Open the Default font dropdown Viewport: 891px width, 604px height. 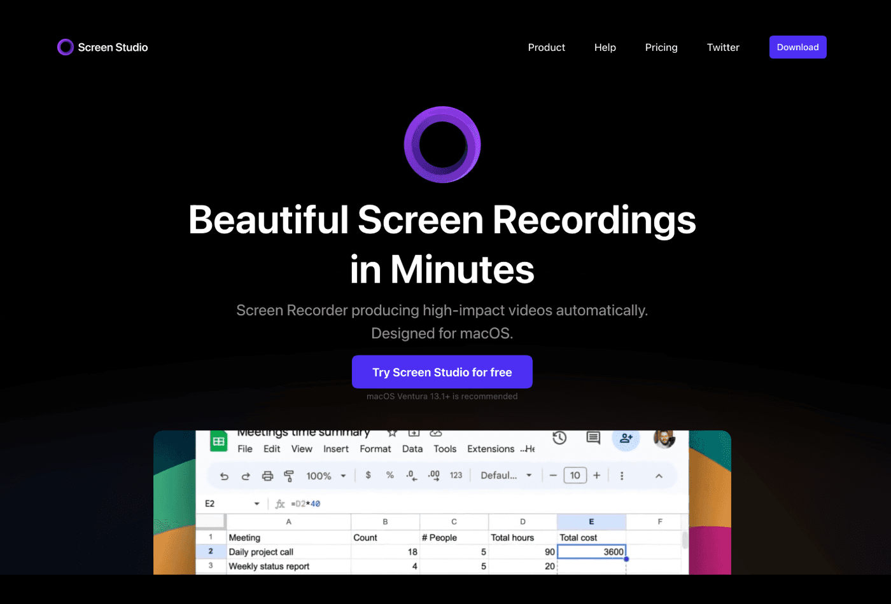click(507, 475)
